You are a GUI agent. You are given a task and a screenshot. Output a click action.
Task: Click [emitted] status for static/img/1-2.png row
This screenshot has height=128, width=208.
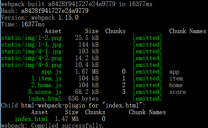point(147,38)
